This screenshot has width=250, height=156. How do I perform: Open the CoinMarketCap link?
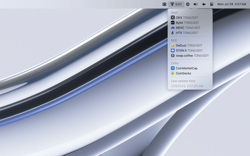tap(187, 68)
